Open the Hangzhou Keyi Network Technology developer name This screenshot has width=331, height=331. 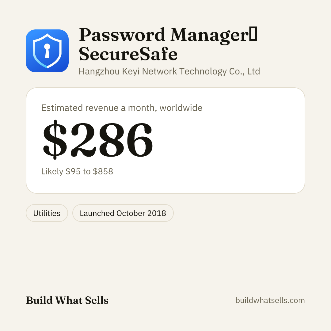[x=169, y=71]
